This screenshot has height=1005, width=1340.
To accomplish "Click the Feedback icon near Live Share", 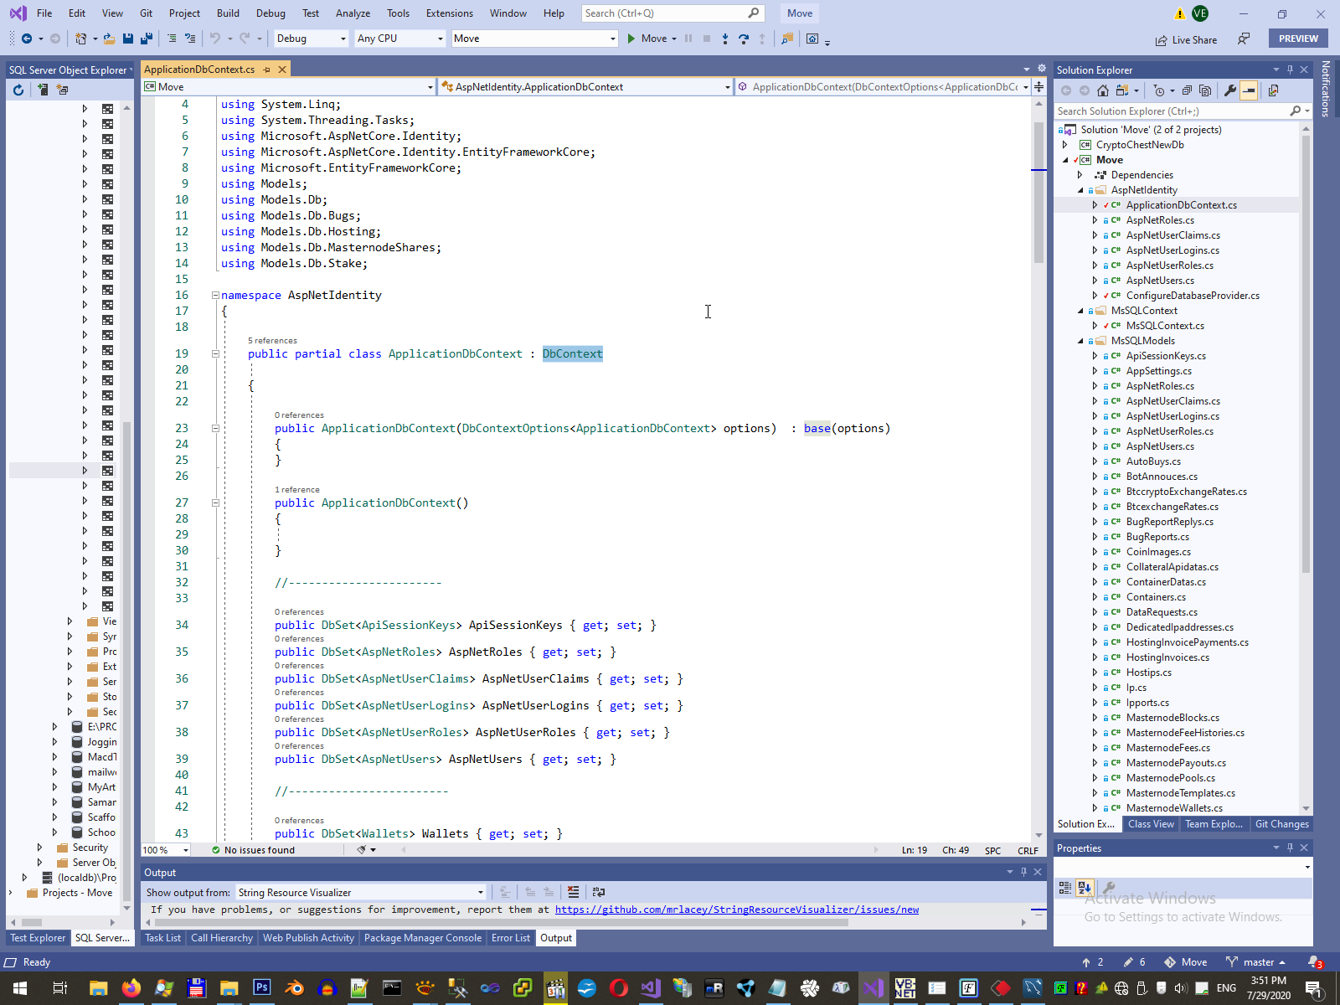I will [1244, 39].
